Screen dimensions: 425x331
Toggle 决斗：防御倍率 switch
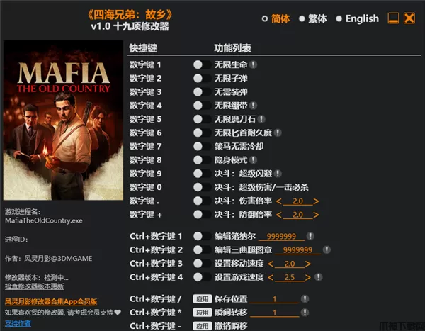point(202,214)
